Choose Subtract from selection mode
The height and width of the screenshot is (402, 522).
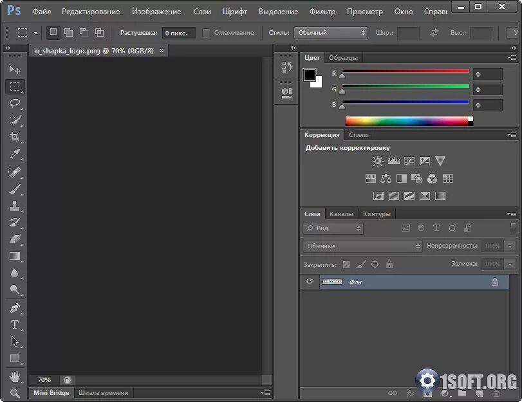coord(84,32)
